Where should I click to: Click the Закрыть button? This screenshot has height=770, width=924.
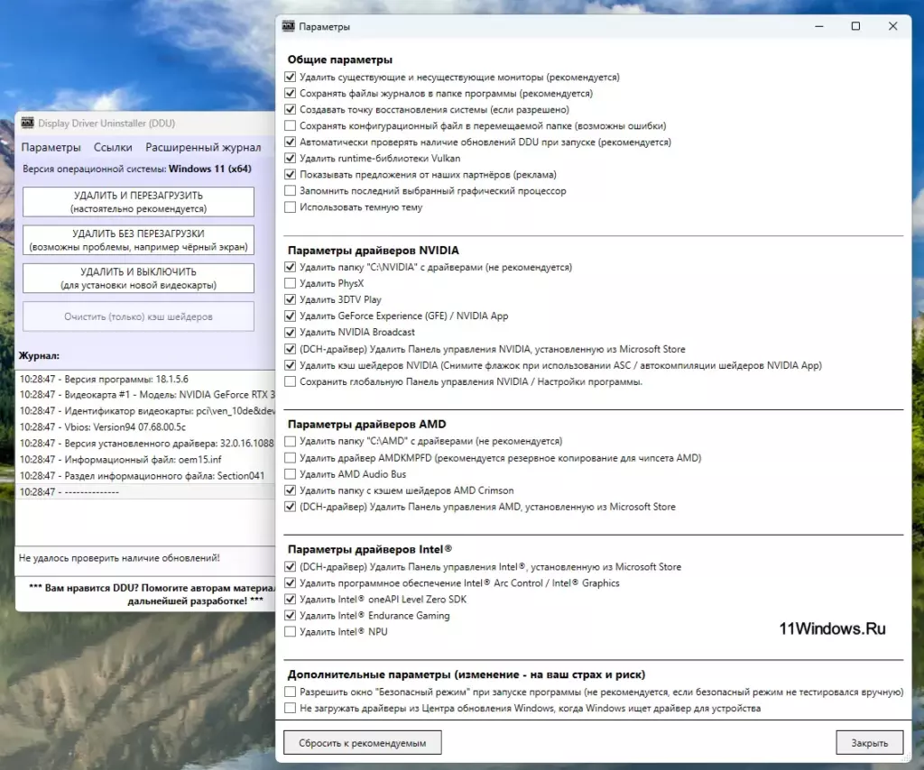pos(870,743)
